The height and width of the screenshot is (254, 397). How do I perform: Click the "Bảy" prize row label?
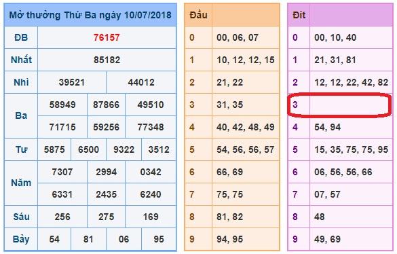pos(21,239)
